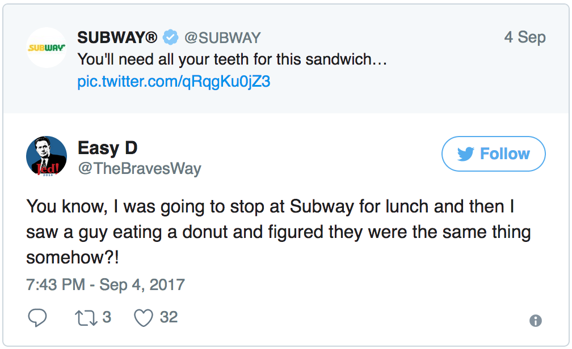572x349 pixels.
Task: Retweet using the retweet arrows icon
Action: click(86, 318)
